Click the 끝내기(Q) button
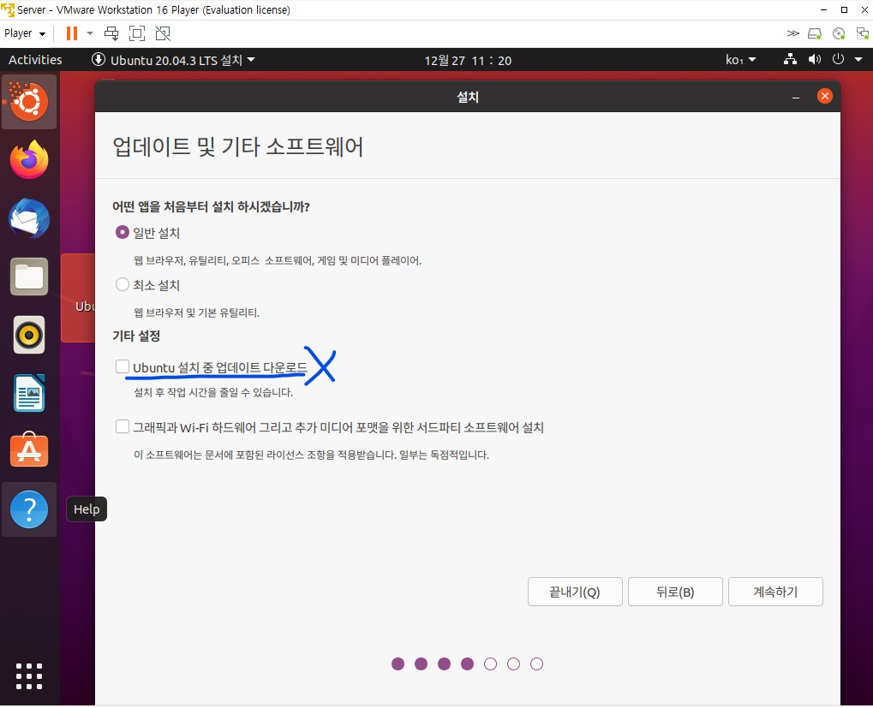This screenshot has height=708, width=873. pos(575,592)
